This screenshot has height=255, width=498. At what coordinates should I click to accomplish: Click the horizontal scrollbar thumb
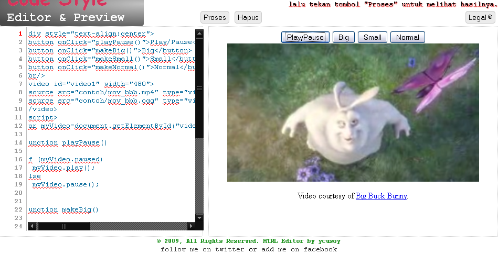click(x=64, y=226)
